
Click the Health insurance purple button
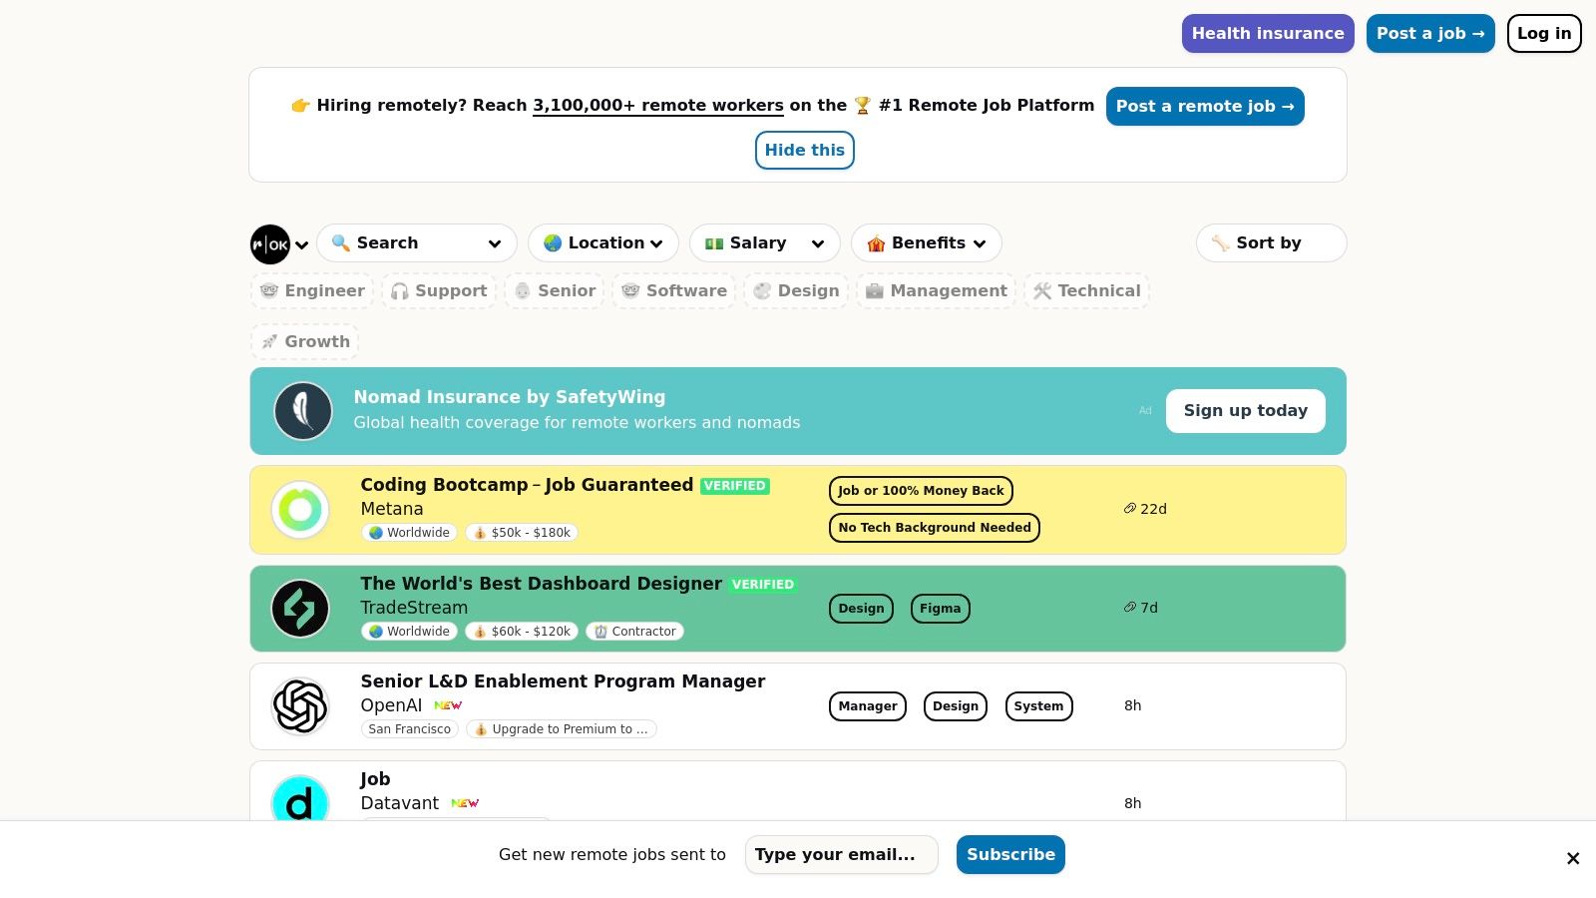(1267, 34)
